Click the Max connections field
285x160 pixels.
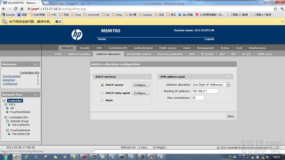point(198,98)
